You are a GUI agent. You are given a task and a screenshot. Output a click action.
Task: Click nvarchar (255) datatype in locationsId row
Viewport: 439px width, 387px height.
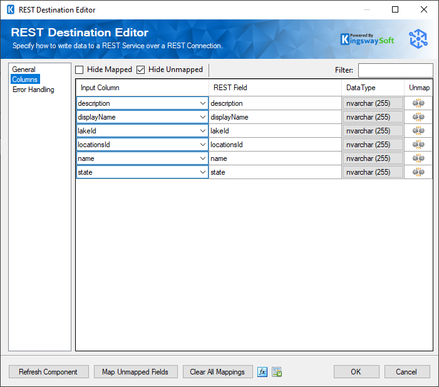(x=373, y=145)
